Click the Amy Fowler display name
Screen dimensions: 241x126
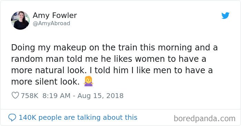click(55, 16)
